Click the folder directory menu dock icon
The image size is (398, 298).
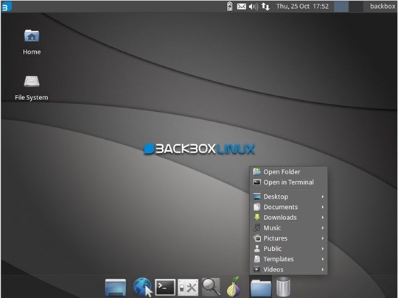261,288
